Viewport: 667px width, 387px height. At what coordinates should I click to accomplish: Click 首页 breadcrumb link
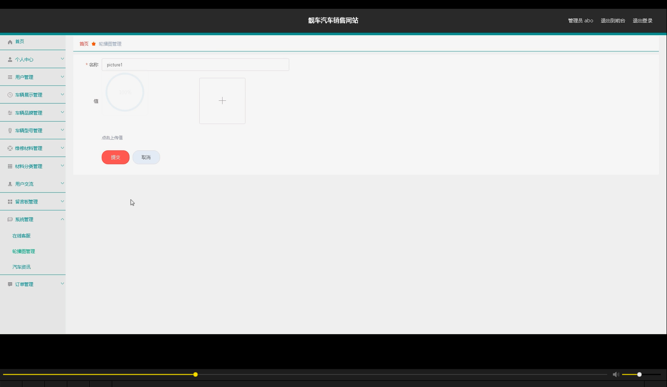pos(84,44)
